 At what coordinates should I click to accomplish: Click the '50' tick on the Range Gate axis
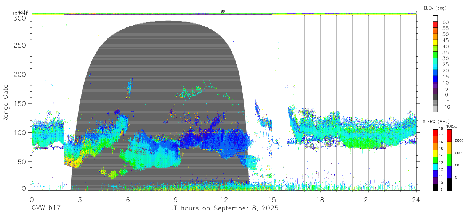(21, 162)
